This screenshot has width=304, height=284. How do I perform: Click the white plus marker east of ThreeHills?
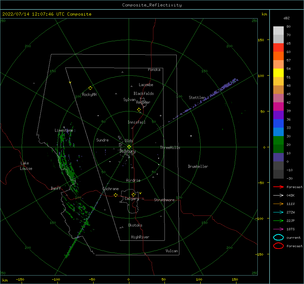(191, 136)
